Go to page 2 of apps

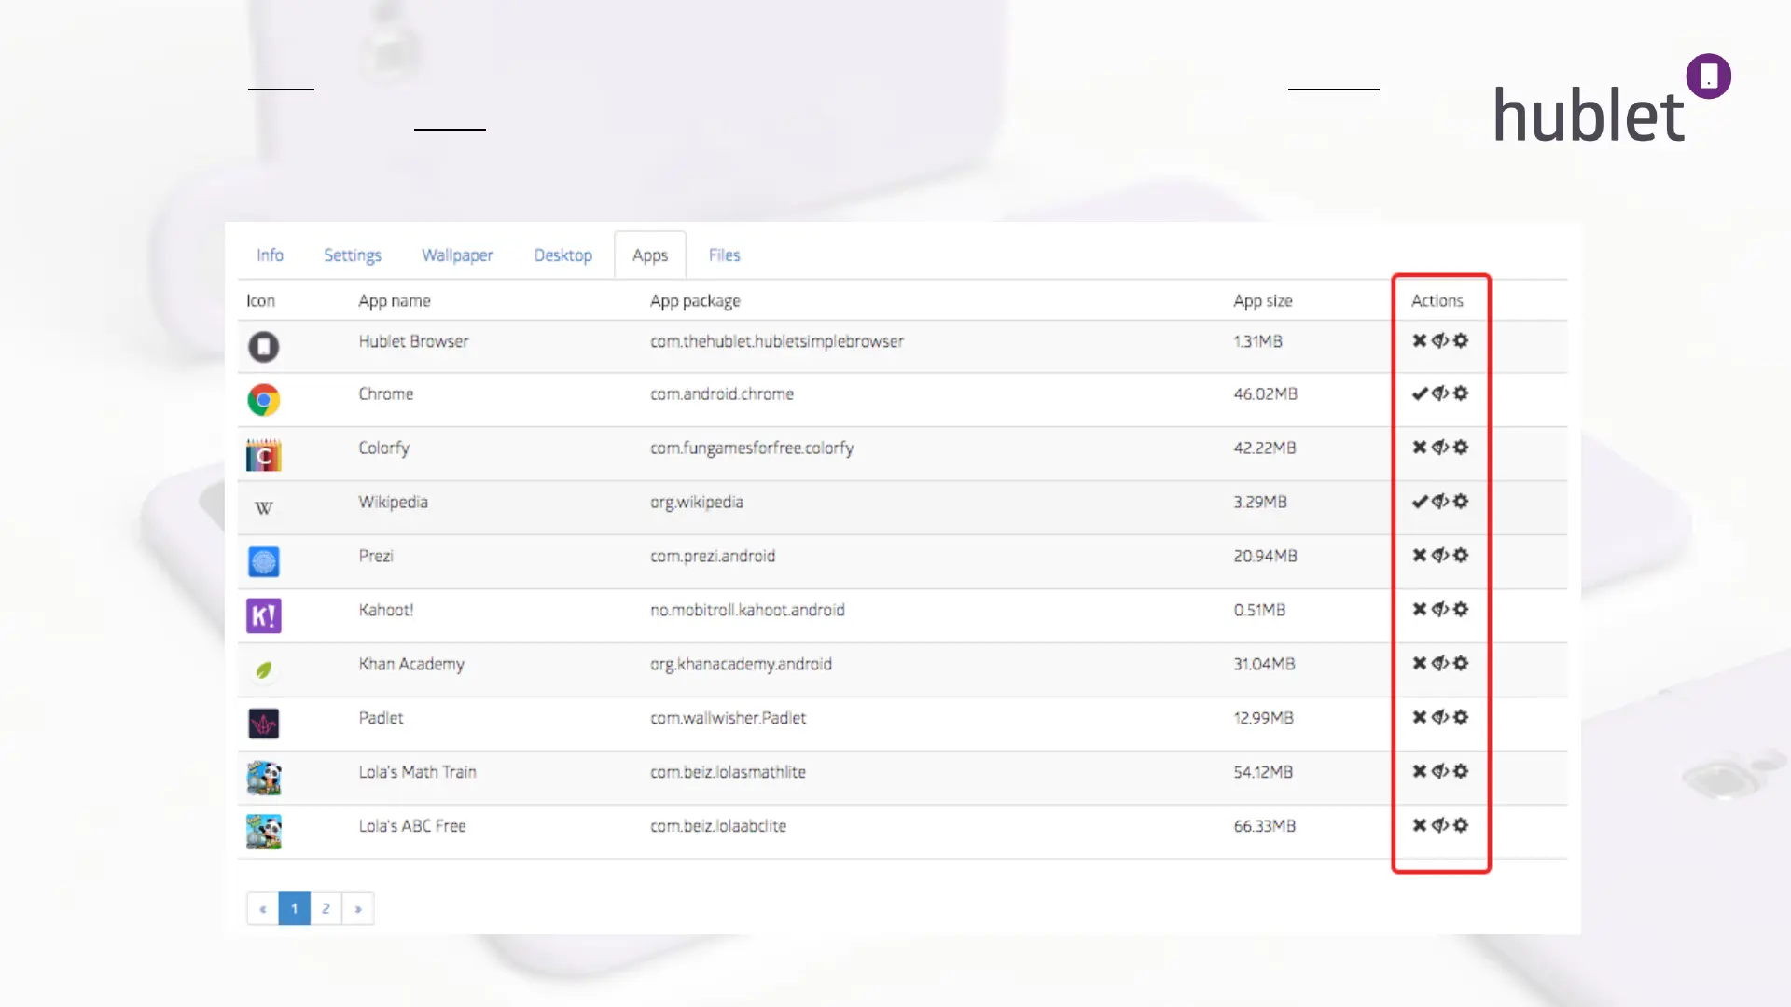[x=326, y=909]
